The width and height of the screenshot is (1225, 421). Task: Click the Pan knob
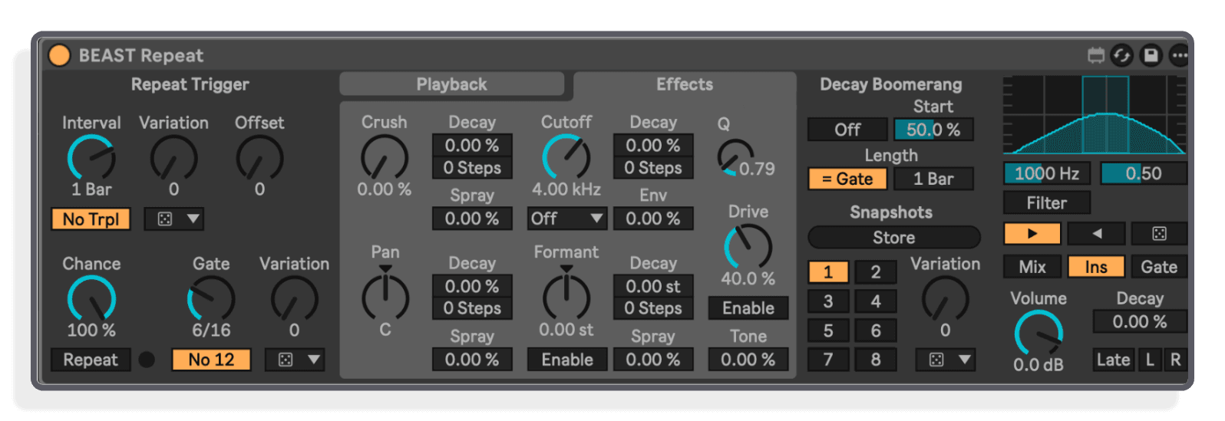click(385, 295)
